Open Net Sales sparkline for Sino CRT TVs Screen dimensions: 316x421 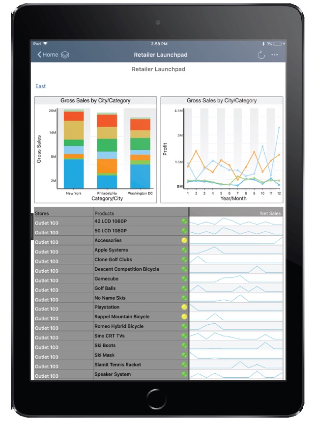(x=236, y=336)
